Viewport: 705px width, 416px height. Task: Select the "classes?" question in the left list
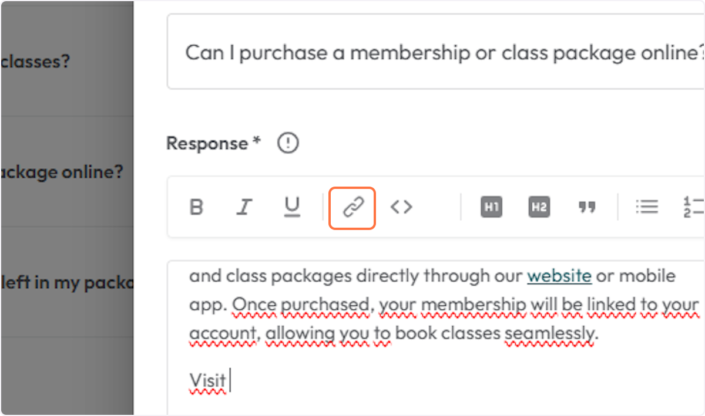(x=35, y=61)
